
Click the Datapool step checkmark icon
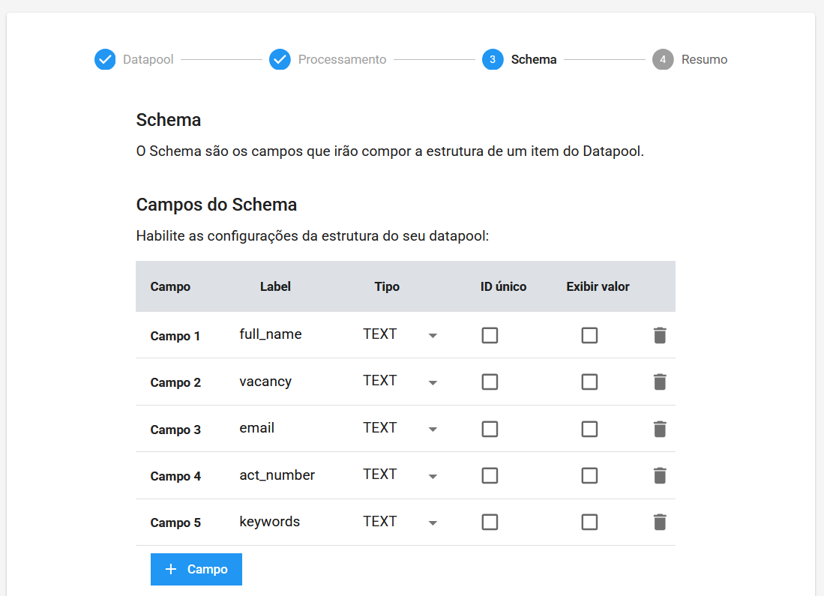[105, 59]
